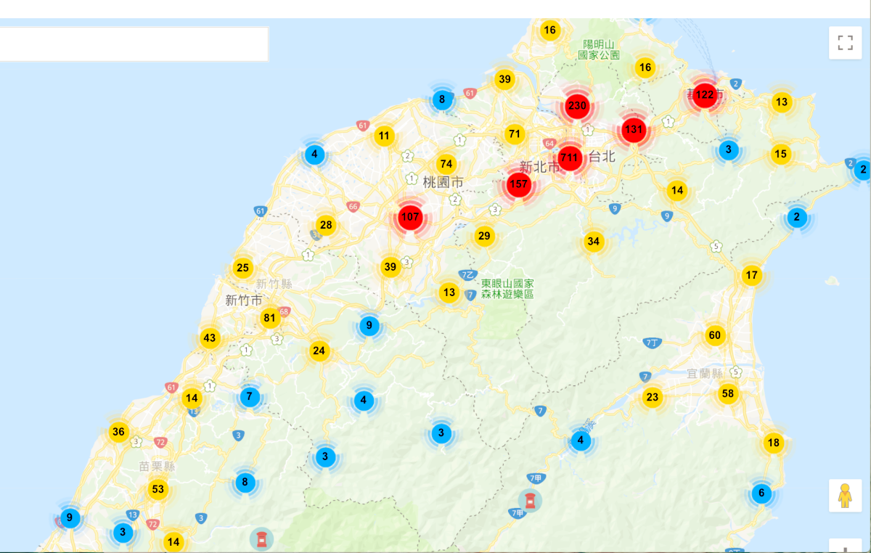Select the yellow 43 cluster marker

coord(210,337)
